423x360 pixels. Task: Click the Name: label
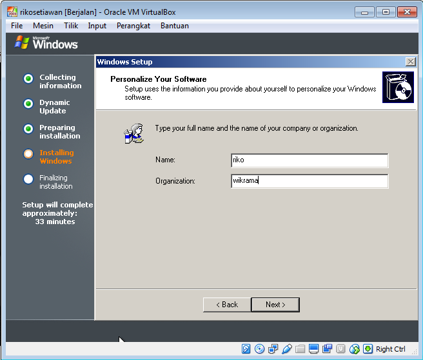pyautogui.click(x=165, y=160)
